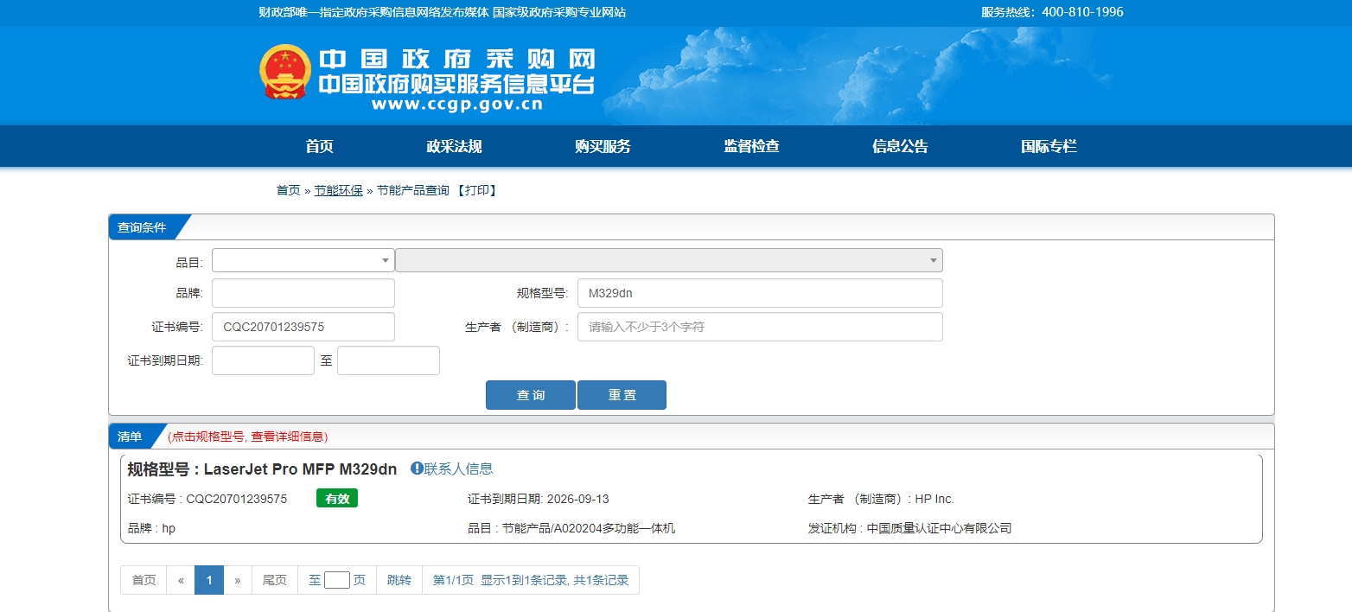Open 政采法规 navigation menu item
This screenshot has height=612, width=1352.
tap(454, 146)
